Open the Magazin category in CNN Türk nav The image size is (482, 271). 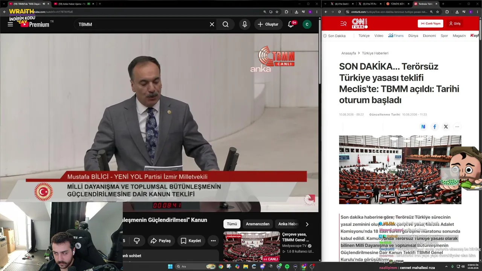(459, 36)
